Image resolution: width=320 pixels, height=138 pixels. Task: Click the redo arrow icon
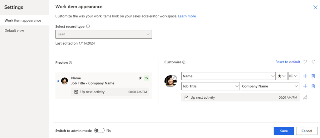[313, 62]
